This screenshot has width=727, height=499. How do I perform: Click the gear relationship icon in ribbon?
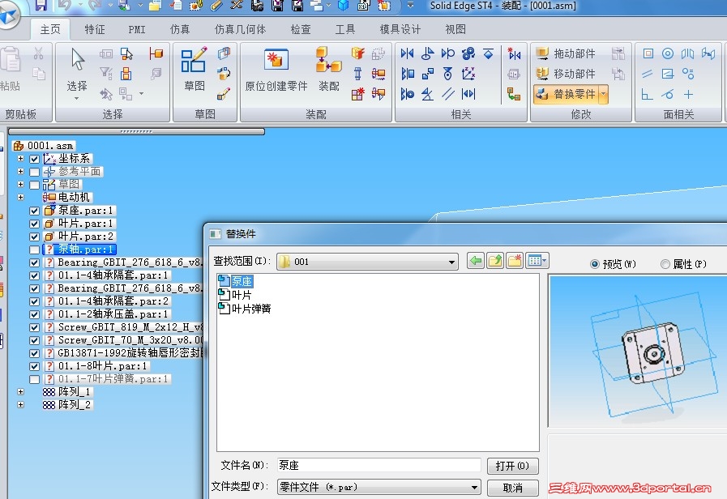click(468, 53)
